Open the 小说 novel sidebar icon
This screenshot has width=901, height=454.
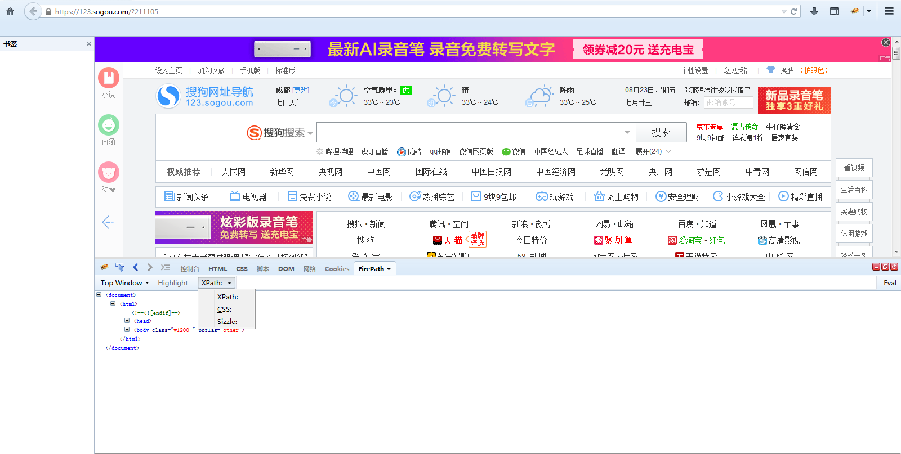tap(109, 78)
